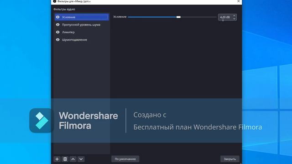The width and height of the screenshot is (292, 164).
Task: Click the Усиление slider label text
Action: coord(120,17)
